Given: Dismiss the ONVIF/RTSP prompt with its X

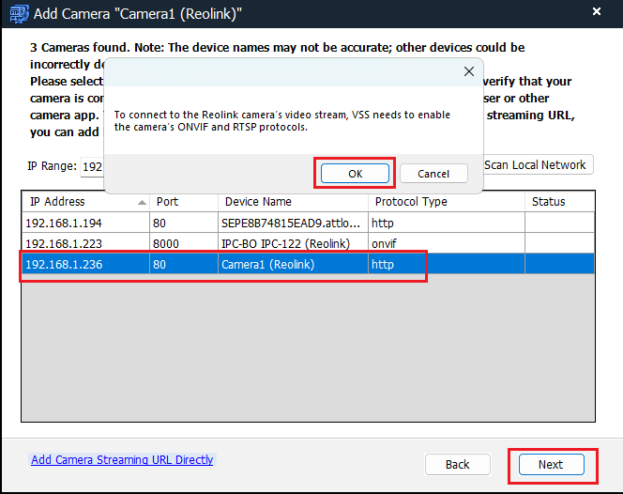Looking at the screenshot, I should click(469, 71).
